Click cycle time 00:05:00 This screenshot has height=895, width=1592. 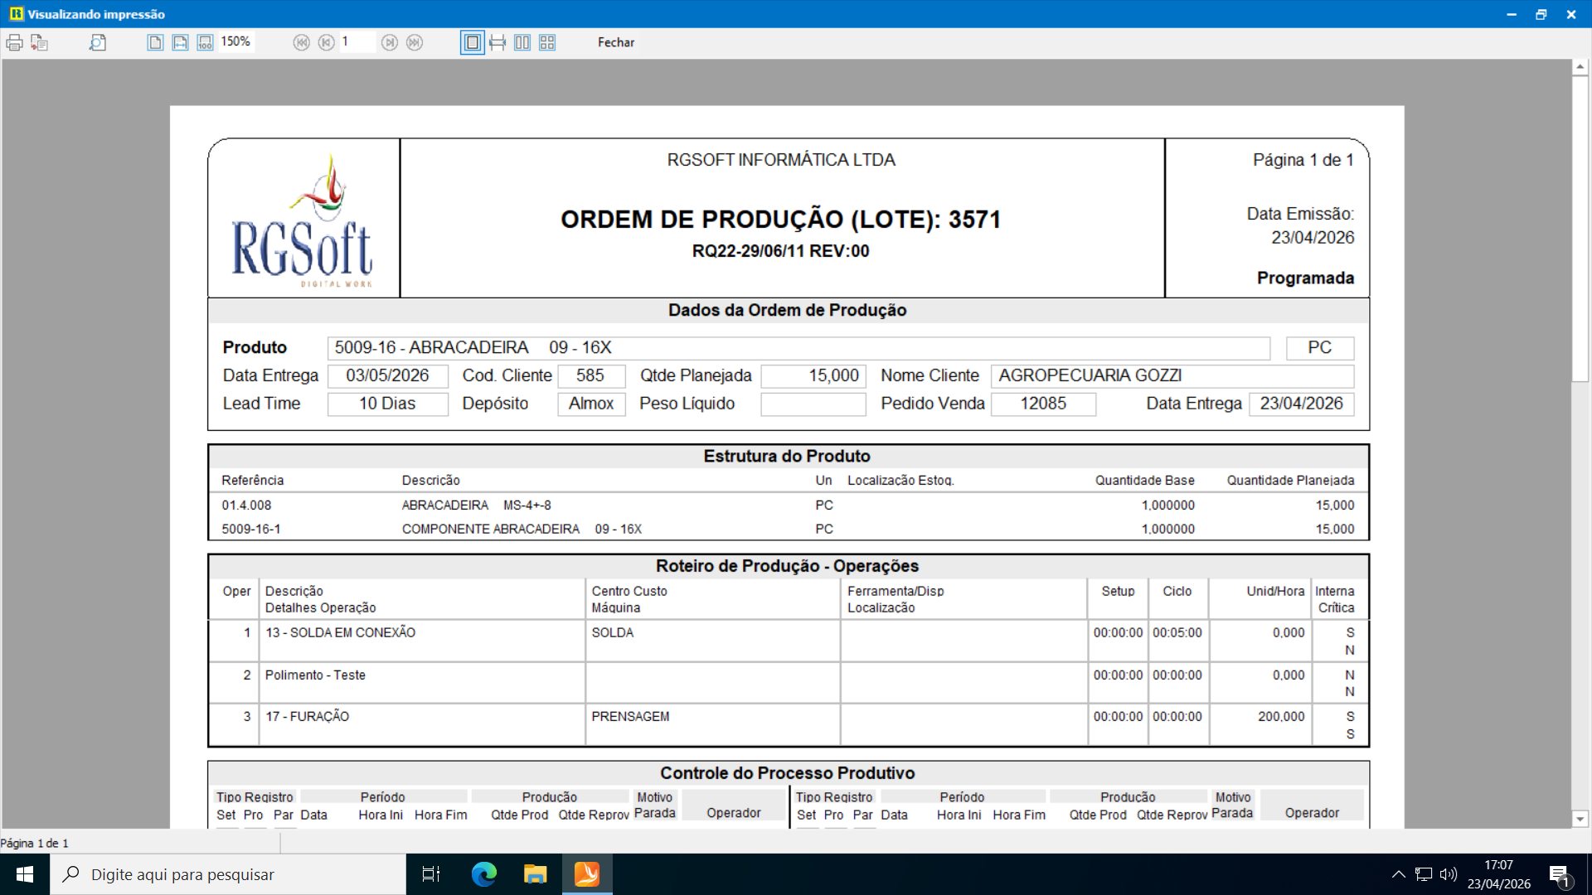[1177, 633]
